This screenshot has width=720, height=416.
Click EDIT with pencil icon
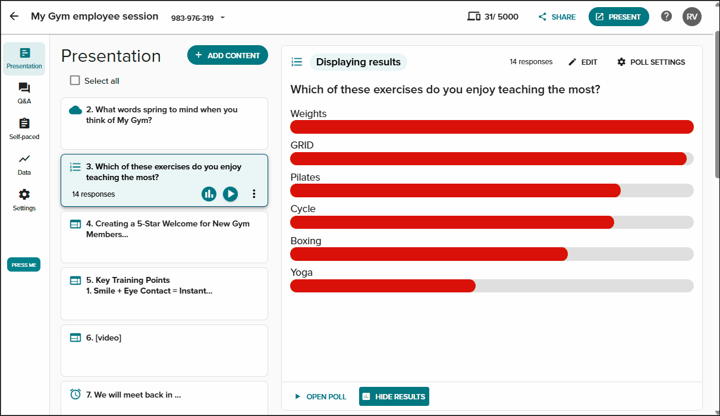click(x=583, y=62)
